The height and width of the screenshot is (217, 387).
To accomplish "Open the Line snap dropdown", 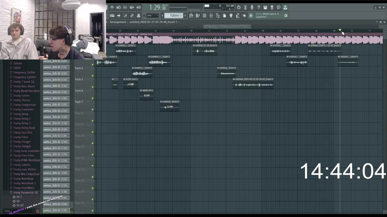I will [153, 15].
